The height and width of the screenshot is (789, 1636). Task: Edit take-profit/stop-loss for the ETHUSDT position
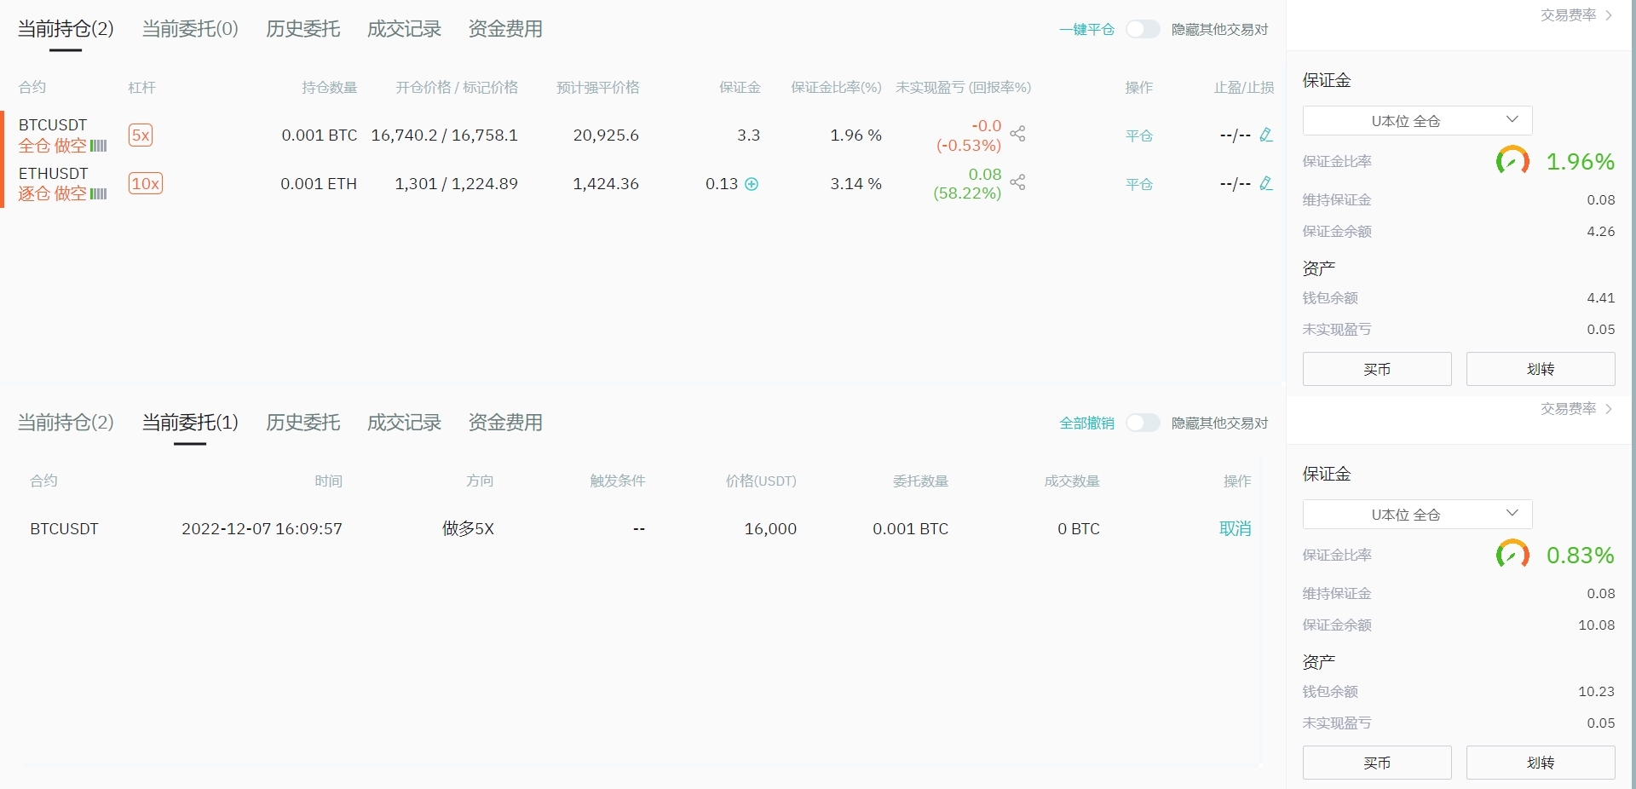tap(1266, 183)
